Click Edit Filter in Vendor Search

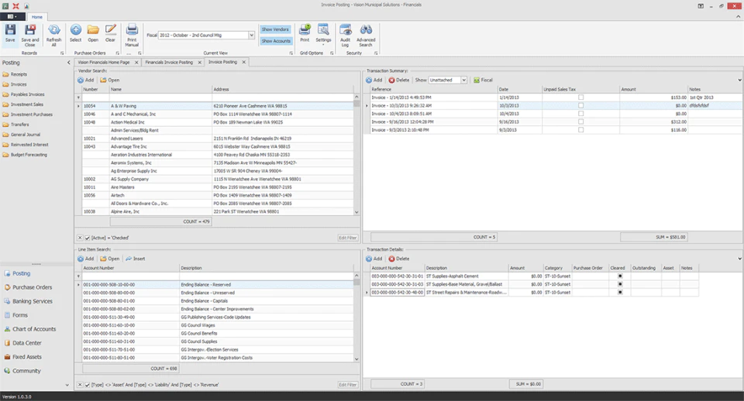pyautogui.click(x=348, y=238)
